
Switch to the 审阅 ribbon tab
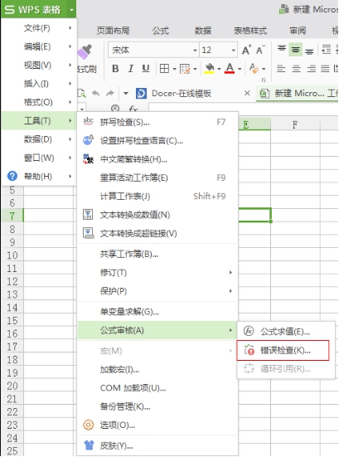point(298,31)
